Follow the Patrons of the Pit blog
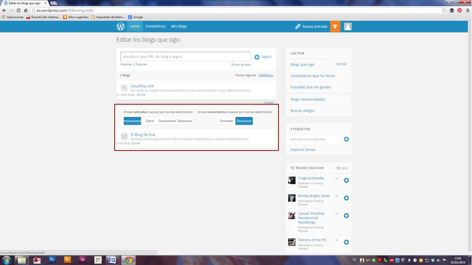The height and width of the screenshot is (265, 472). coord(346,242)
